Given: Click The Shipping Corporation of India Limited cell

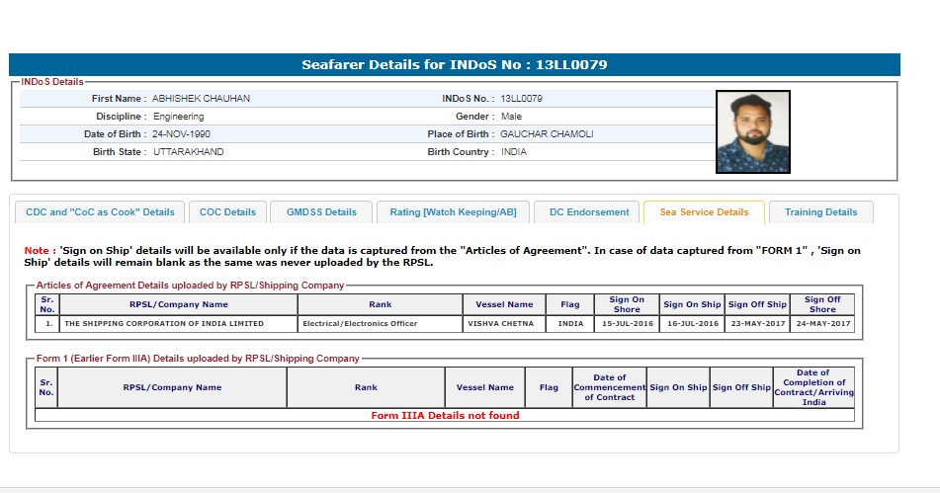Looking at the screenshot, I should (x=164, y=324).
